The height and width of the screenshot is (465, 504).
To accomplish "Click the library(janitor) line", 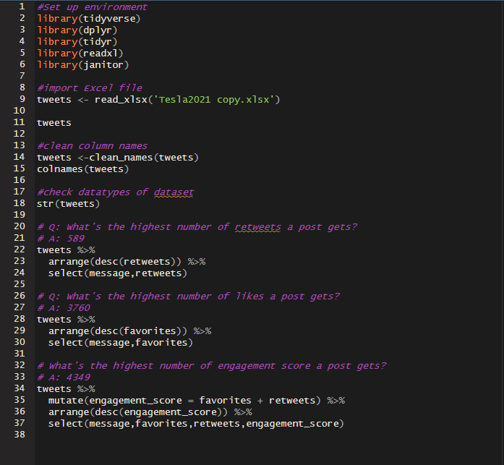I will tap(83, 65).
